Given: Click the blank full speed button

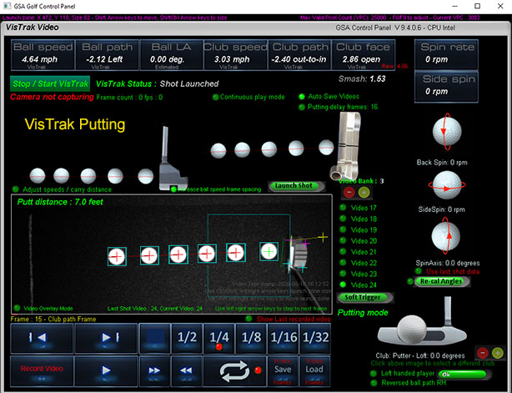Looking at the screenshot, I should click(154, 338).
